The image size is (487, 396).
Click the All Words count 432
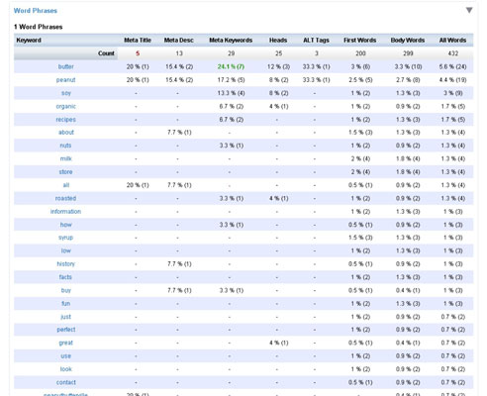pyautogui.click(x=453, y=53)
